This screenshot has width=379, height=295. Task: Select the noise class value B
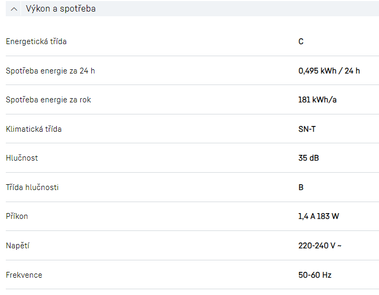301,187
